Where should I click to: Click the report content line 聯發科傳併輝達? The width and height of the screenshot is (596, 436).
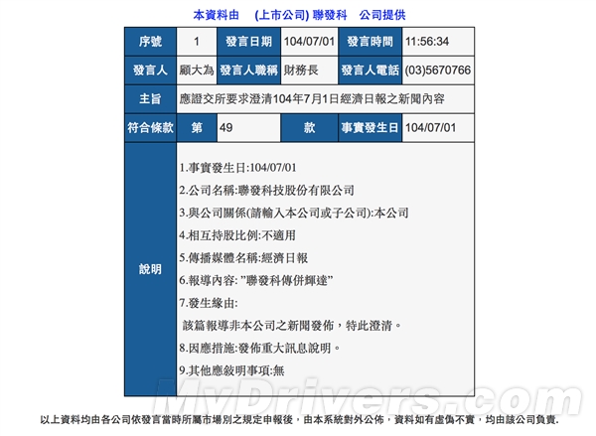(x=256, y=280)
